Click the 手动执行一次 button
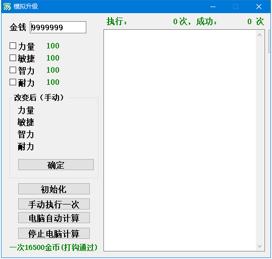 (54, 204)
